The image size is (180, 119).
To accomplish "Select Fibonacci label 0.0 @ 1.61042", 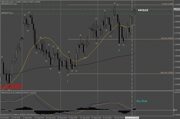I will [x=168, y=4].
